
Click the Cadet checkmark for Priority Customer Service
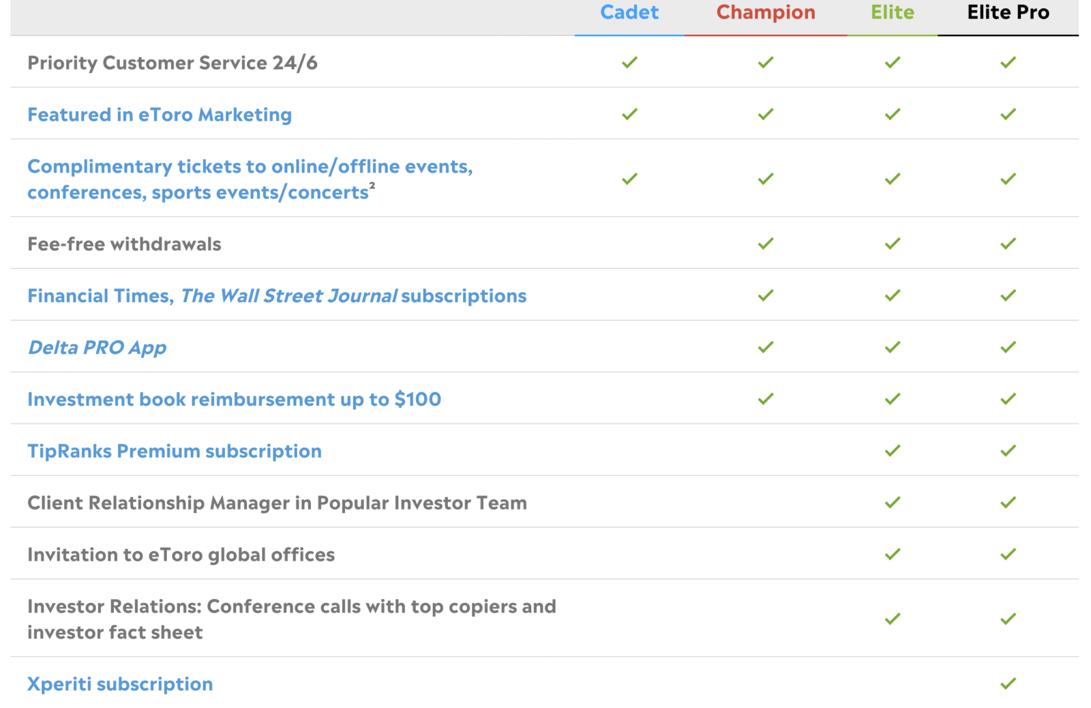click(629, 62)
